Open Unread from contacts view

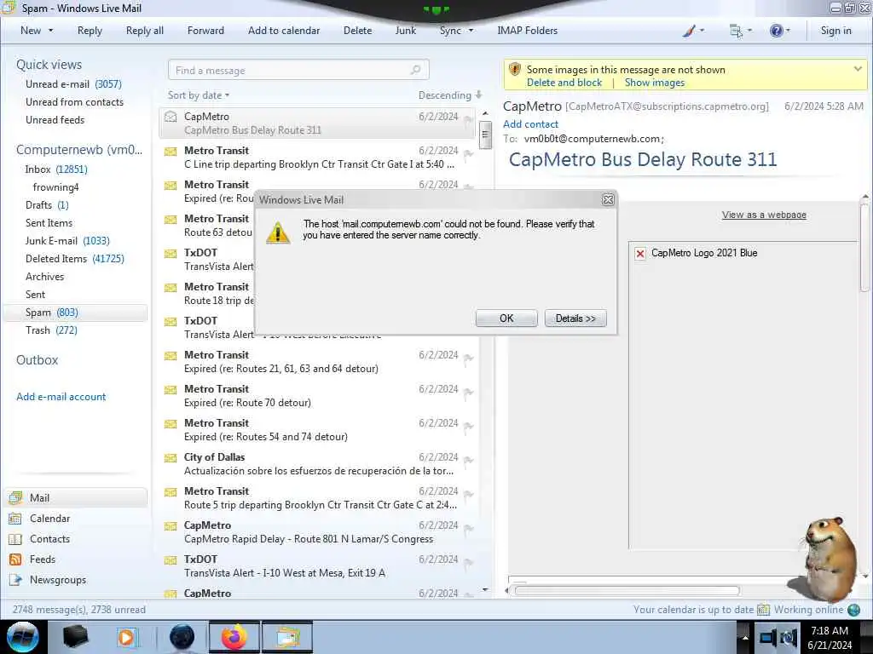tap(75, 102)
